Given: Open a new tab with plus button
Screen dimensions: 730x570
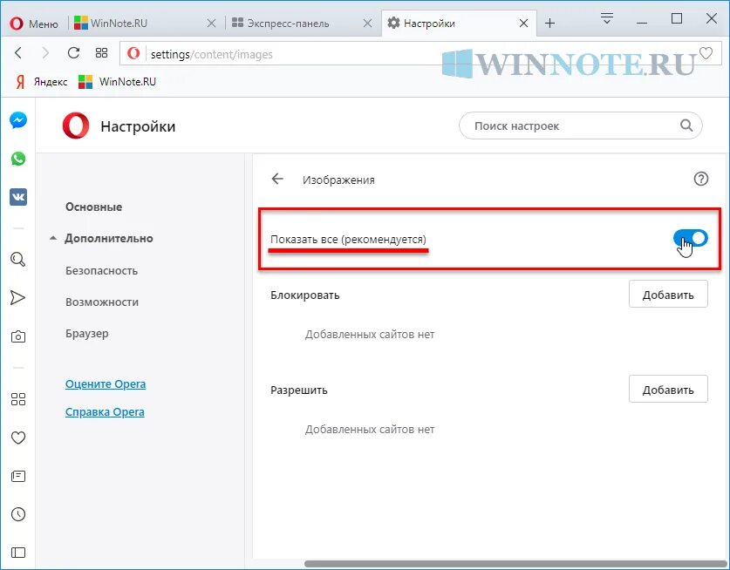Looking at the screenshot, I should (x=549, y=24).
